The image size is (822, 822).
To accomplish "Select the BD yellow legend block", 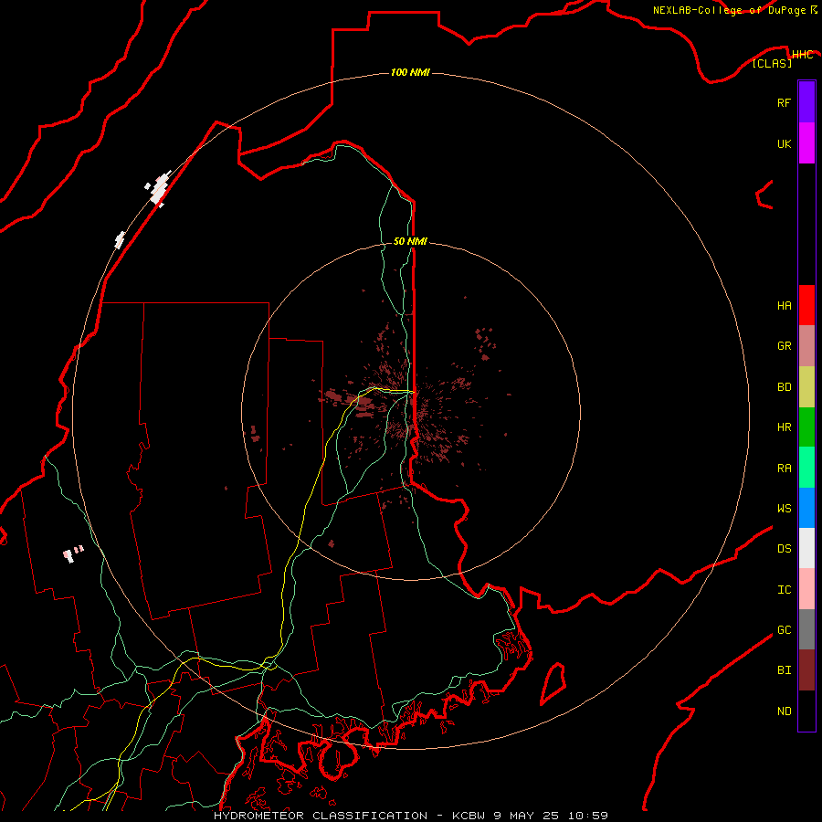I will tap(806, 387).
